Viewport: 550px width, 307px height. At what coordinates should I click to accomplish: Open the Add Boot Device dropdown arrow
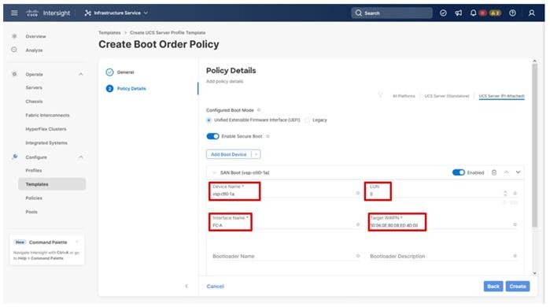click(x=256, y=154)
